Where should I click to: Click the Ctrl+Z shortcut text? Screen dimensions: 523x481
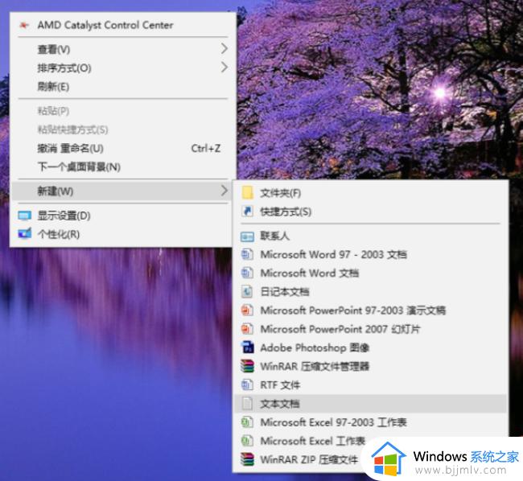(205, 148)
